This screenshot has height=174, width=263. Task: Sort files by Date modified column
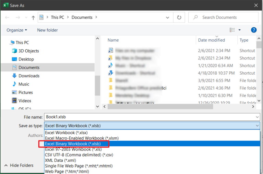click(x=212, y=40)
